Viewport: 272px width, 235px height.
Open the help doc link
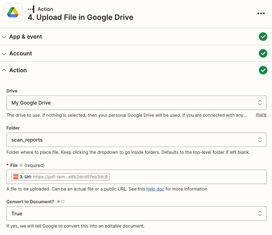coord(155,189)
